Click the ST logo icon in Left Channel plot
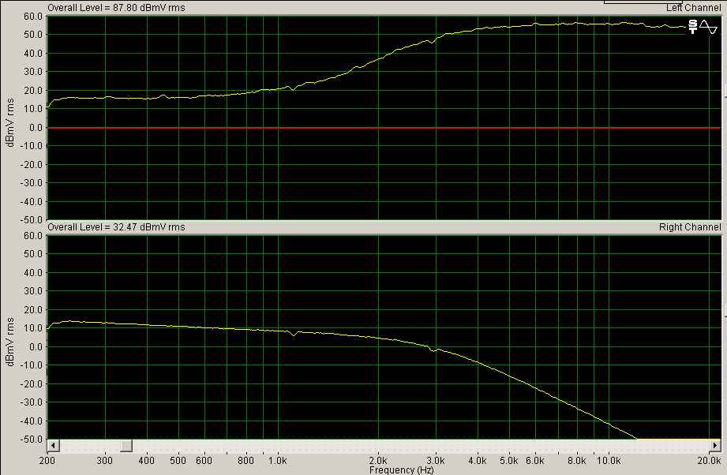Image resolution: width=727 pixels, height=475 pixels. (693, 27)
